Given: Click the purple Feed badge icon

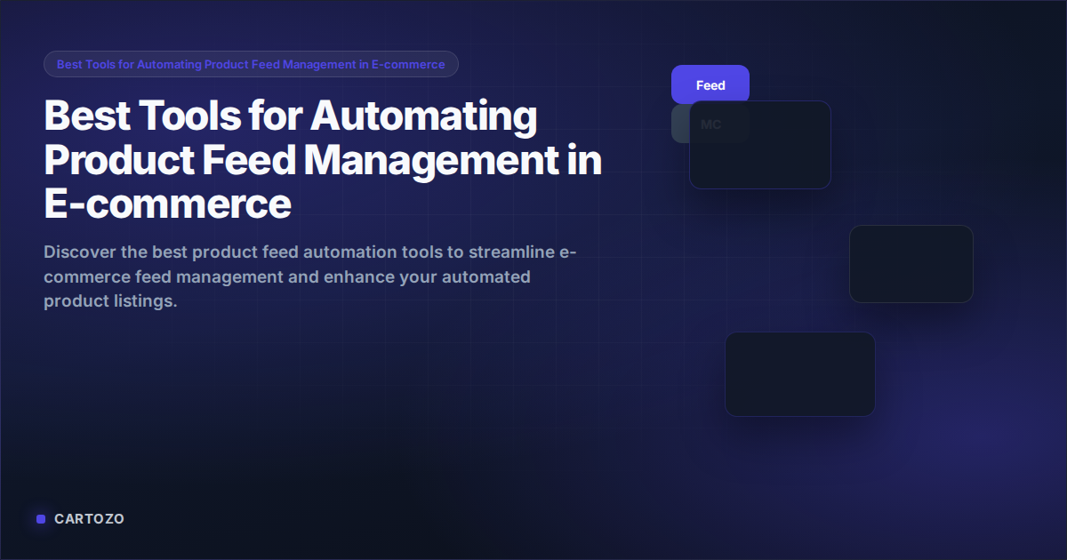Looking at the screenshot, I should tap(710, 84).
